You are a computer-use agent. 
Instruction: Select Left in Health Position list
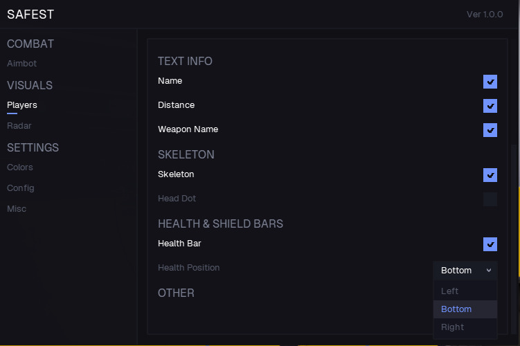click(450, 291)
